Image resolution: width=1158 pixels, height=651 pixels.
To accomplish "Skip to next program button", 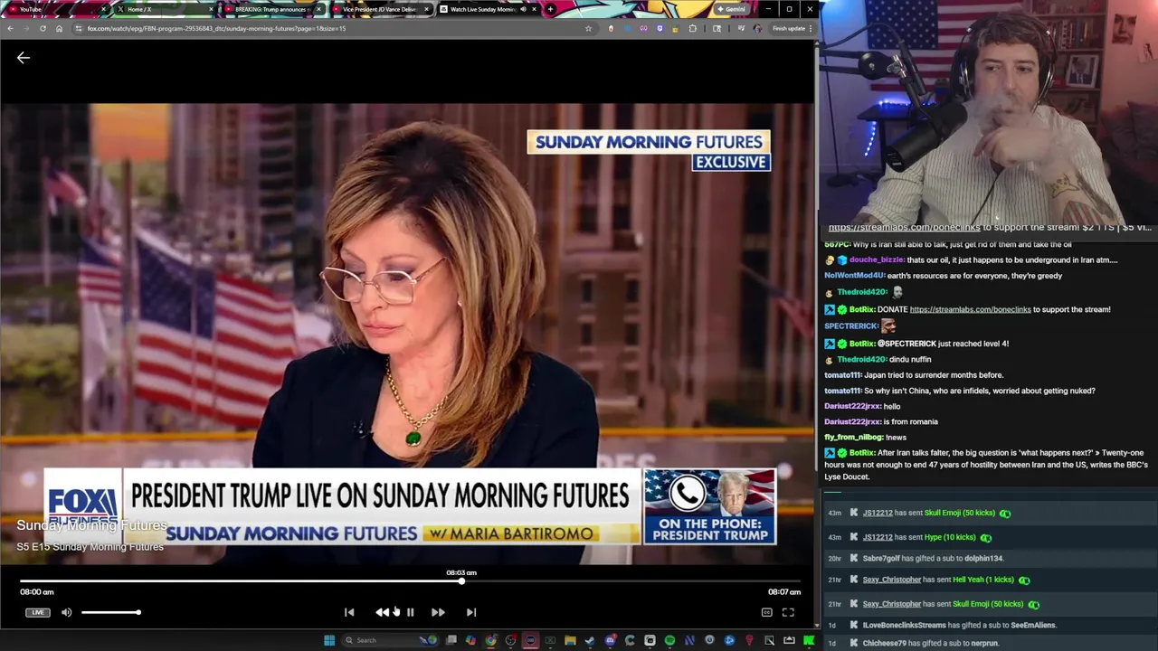I will (x=471, y=612).
